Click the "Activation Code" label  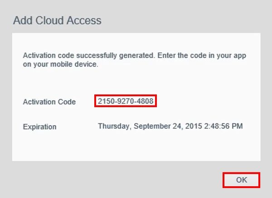(49, 102)
